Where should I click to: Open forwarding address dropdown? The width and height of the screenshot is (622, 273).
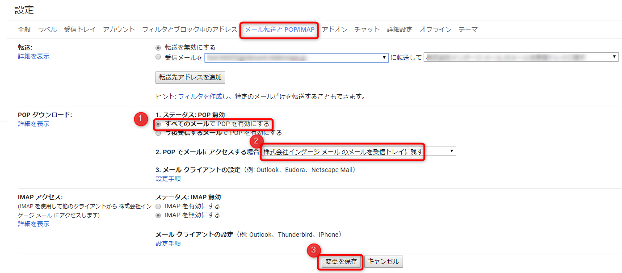pos(296,57)
